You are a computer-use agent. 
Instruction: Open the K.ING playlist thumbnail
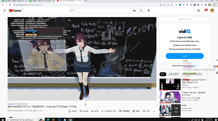(x=170, y=110)
